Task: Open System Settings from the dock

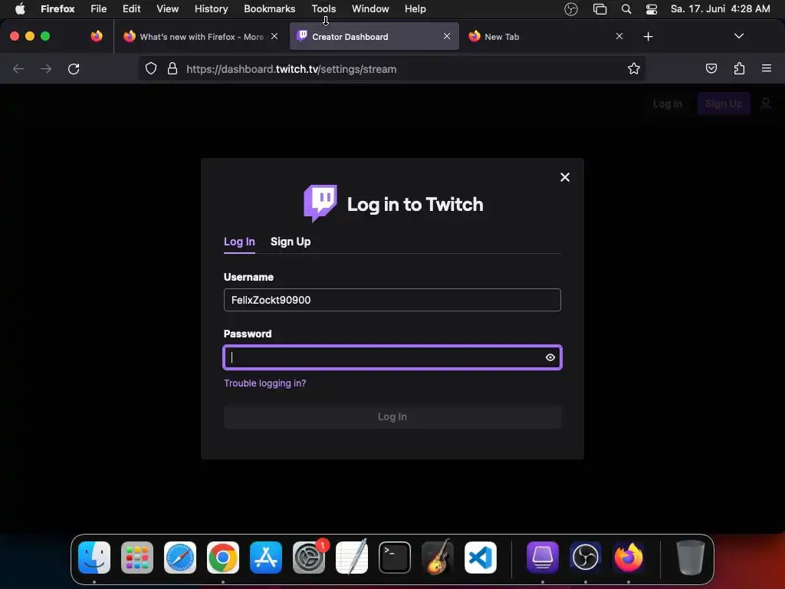Action: pyautogui.click(x=309, y=558)
